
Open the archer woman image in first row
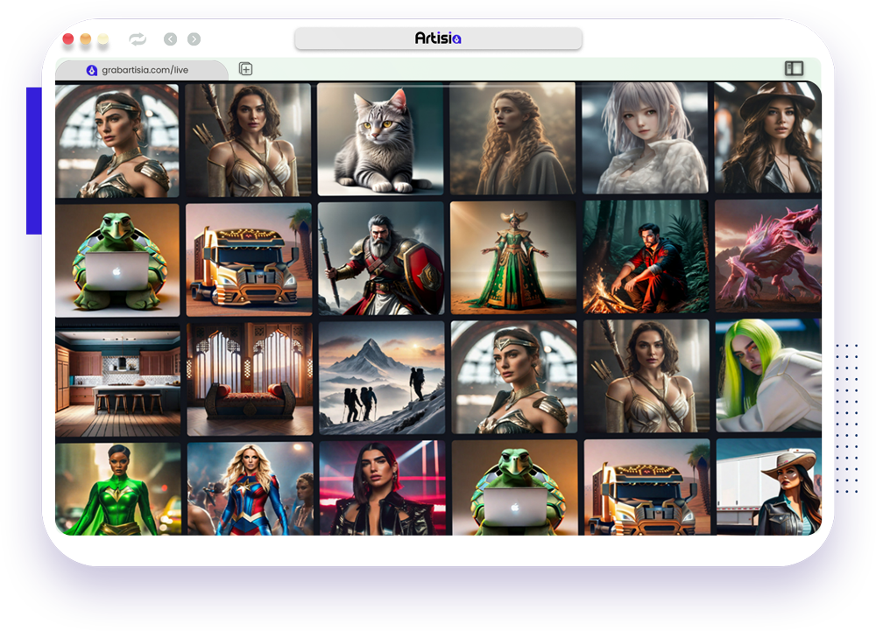(248, 140)
